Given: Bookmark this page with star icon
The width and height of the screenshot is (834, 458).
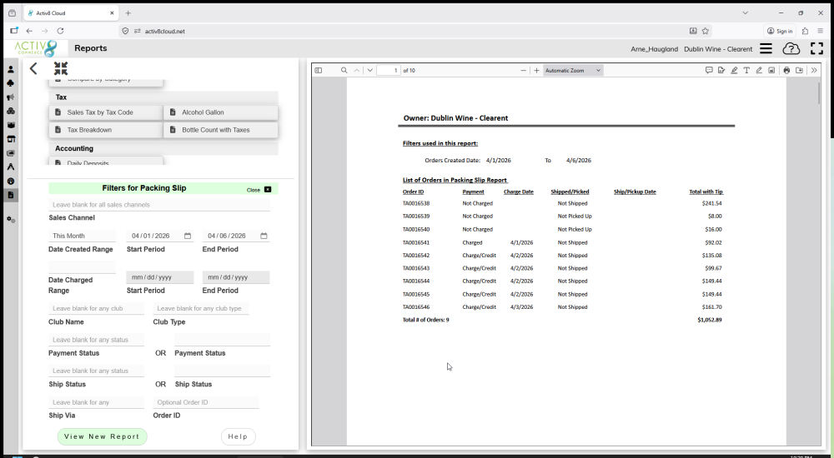Looking at the screenshot, I should point(706,31).
